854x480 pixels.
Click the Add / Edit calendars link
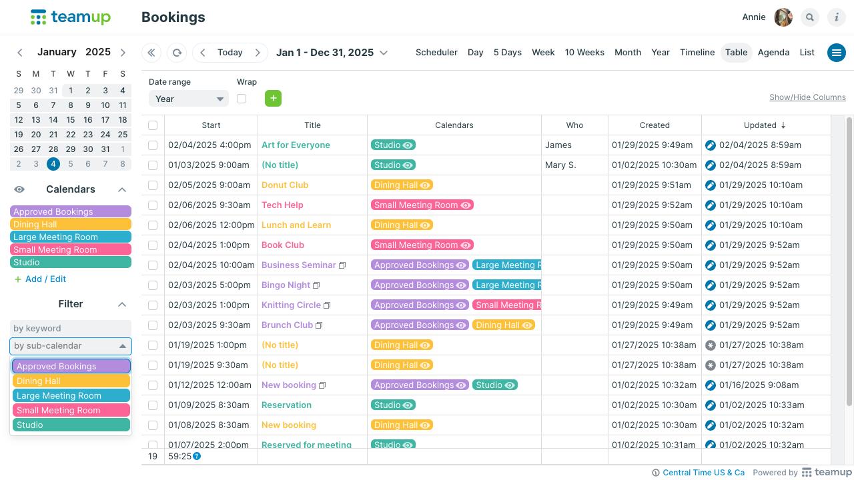(45, 279)
